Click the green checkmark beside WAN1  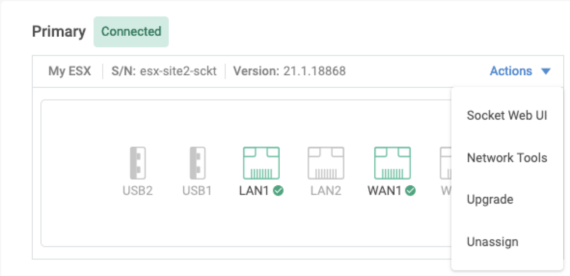410,191
